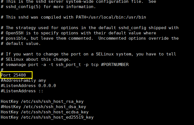This screenshot has height=125, width=194.
Task: Click the commented ssh_host_dsa_key HostKey line
Action: coord(43,107)
